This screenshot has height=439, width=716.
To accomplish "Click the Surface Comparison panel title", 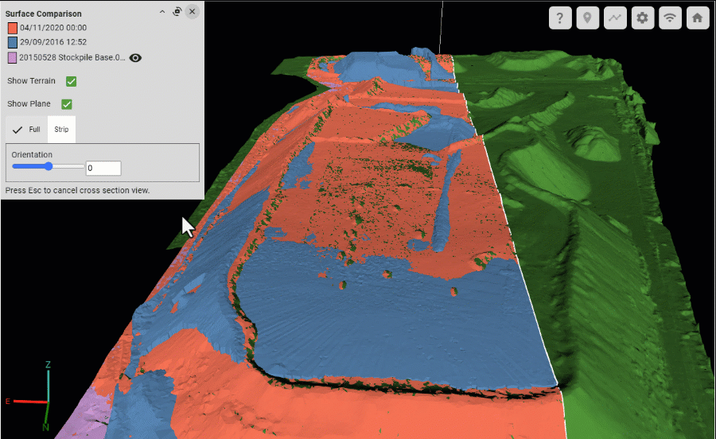I will click(x=44, y=14).
